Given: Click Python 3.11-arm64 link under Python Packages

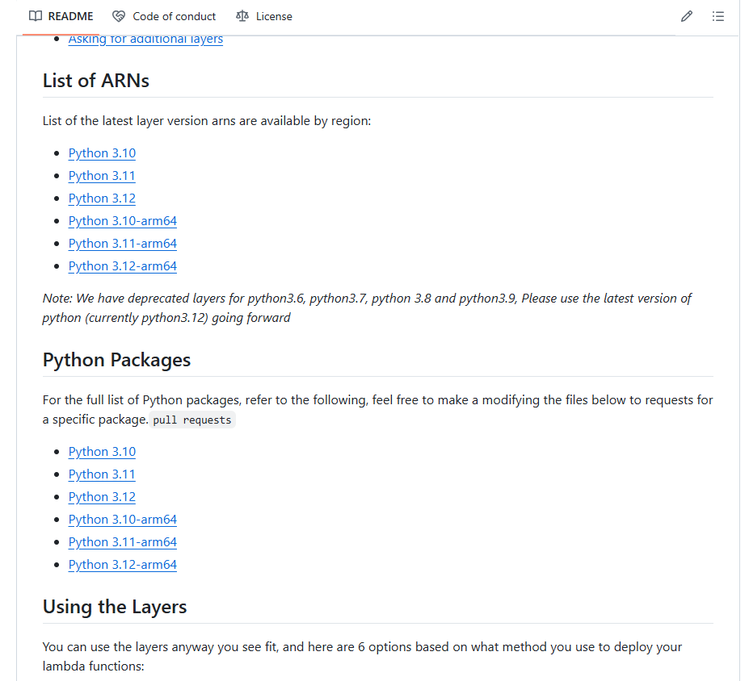Looking at the screenshot, I should click(122, 542).
